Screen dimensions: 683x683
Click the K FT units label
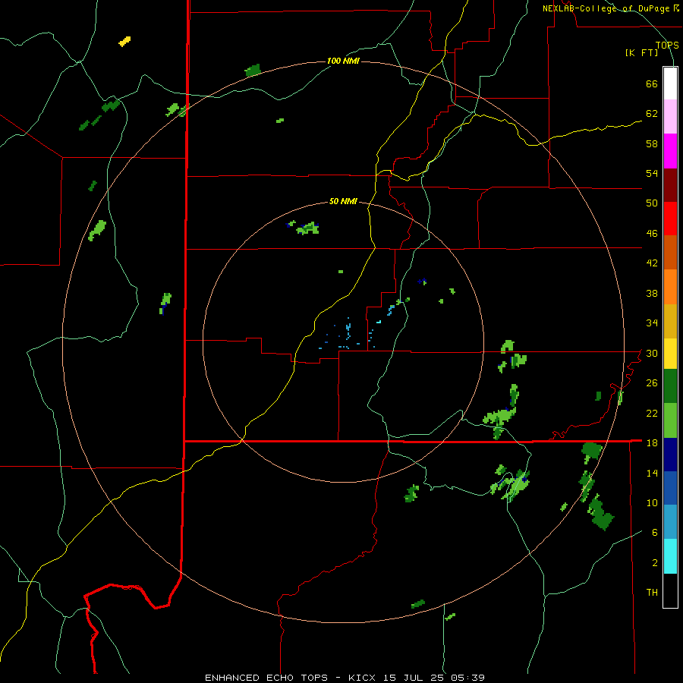641,53
